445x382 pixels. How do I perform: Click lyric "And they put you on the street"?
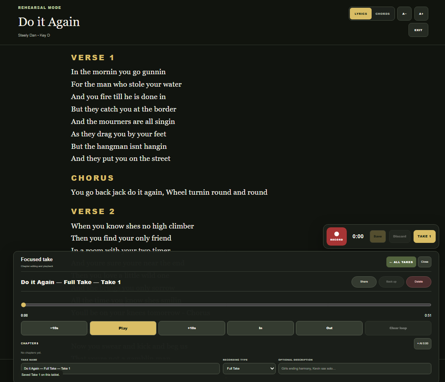point(121,159)
